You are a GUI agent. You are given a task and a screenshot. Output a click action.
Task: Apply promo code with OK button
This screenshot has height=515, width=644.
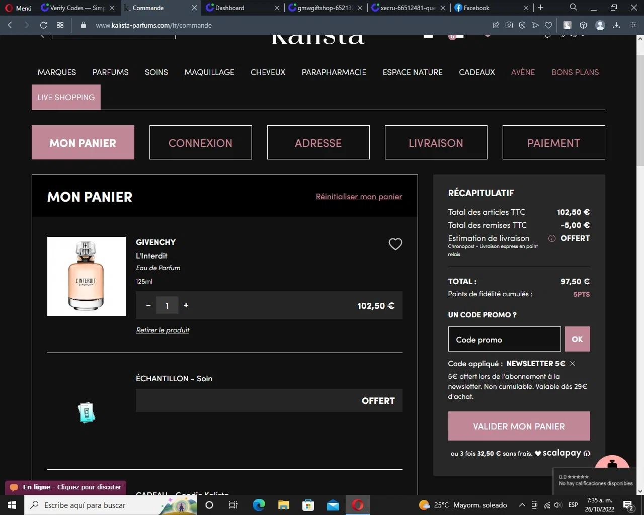point(578,339)
